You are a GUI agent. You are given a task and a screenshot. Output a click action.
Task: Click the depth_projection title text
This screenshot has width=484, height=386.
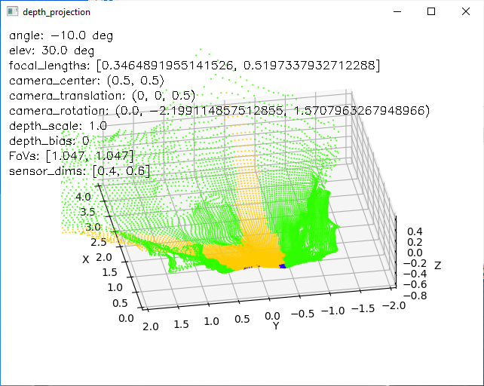click(x=57, y=12)
